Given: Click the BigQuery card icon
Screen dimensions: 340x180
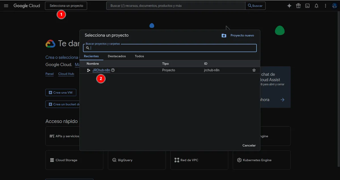Looking at the screenshot, I should click(114, 160).
